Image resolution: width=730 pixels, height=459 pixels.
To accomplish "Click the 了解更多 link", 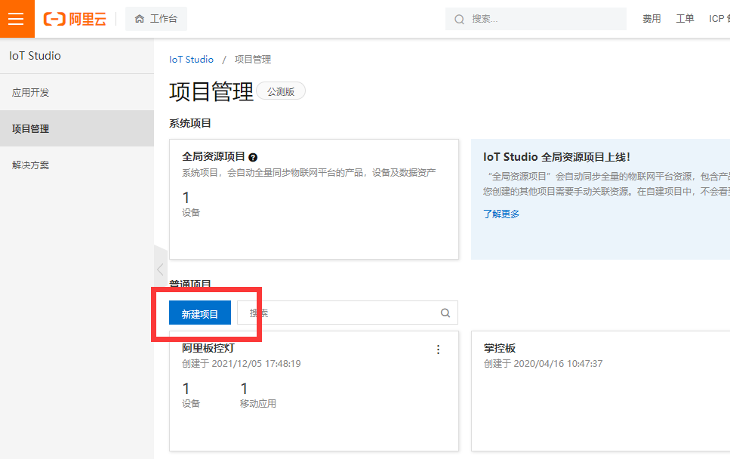I will point(501,214).
